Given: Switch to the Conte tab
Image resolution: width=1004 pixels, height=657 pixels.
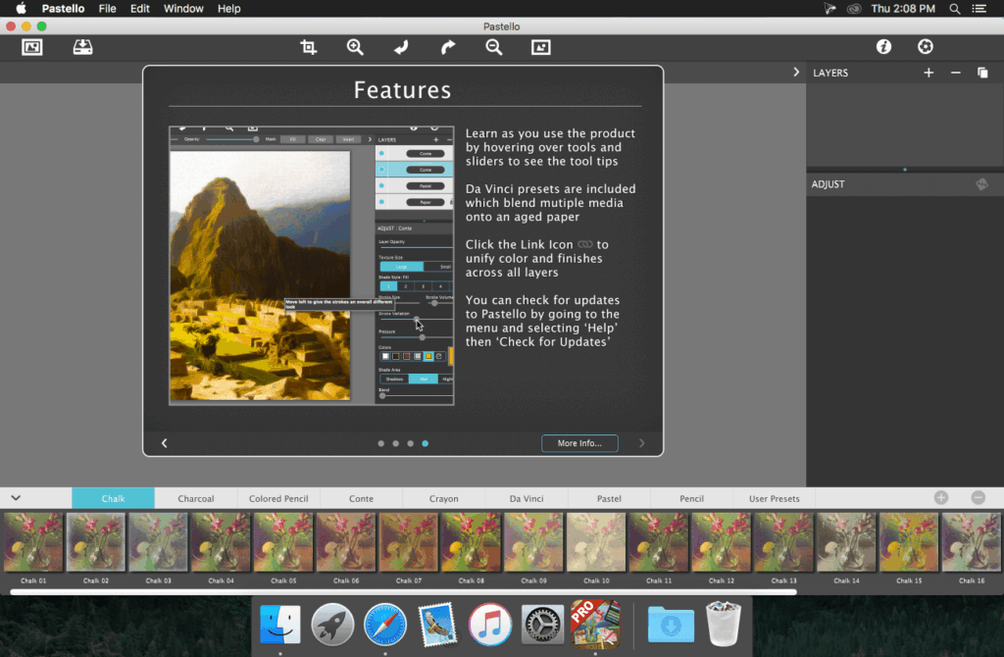Looking at the screenshot, I should 361,498.
